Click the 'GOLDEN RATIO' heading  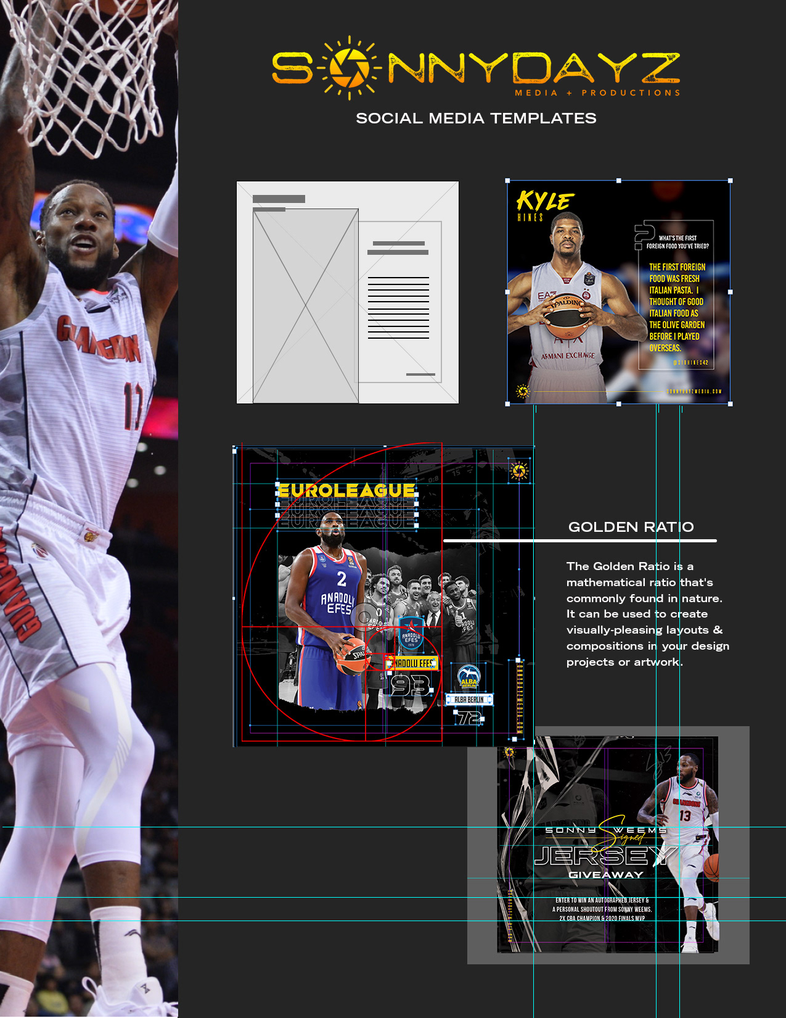(631, 527)
